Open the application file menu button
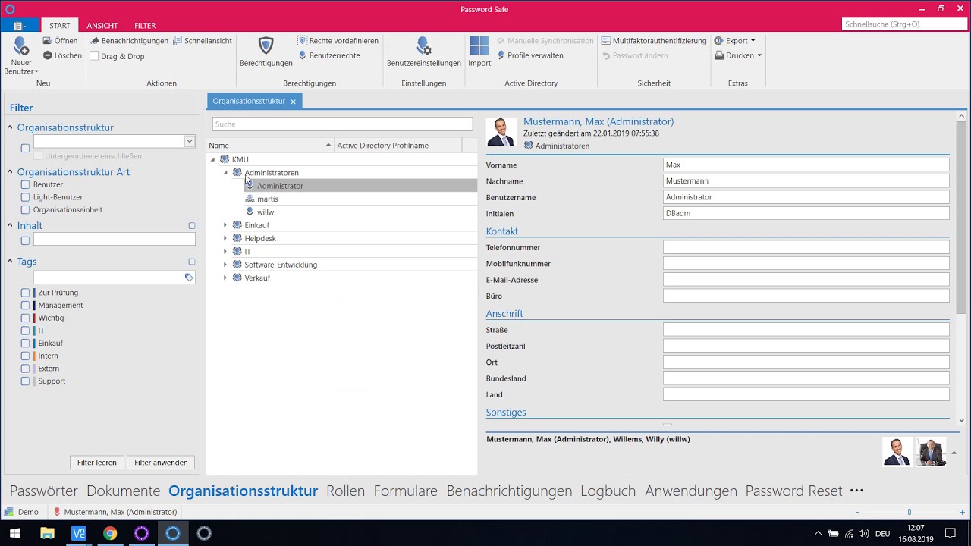Screen dimensions: 971x546 19,26
